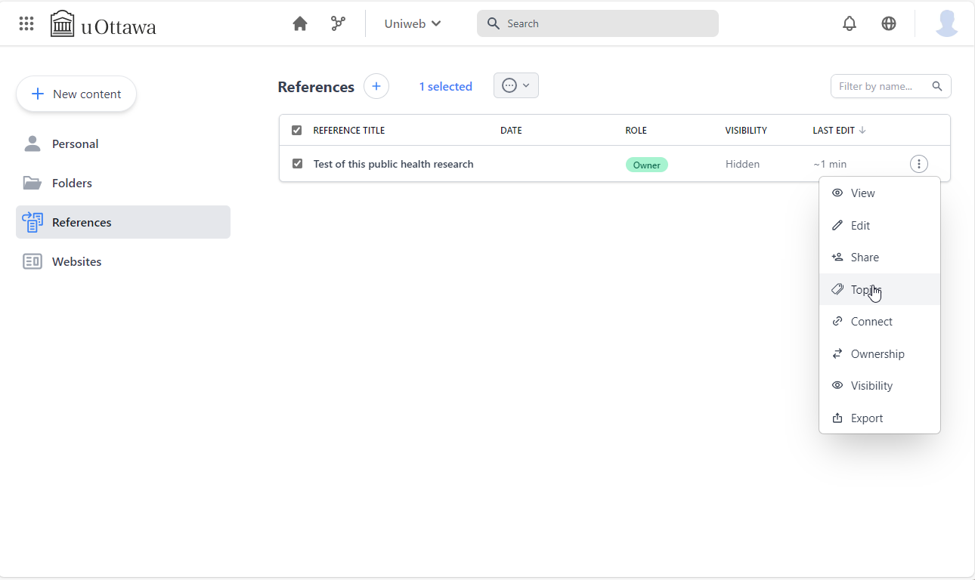Navigate to Websites in the sidebar

pos(76,261)
